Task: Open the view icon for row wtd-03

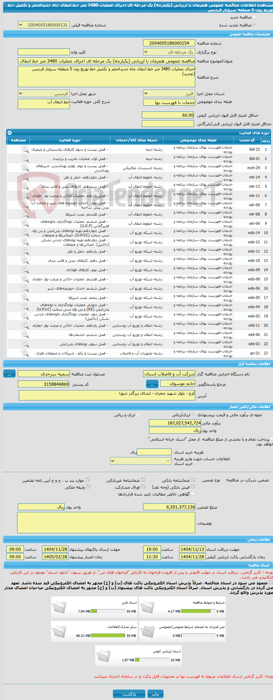Action: (24, 344)
